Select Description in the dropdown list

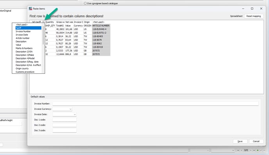click(28, 41)
